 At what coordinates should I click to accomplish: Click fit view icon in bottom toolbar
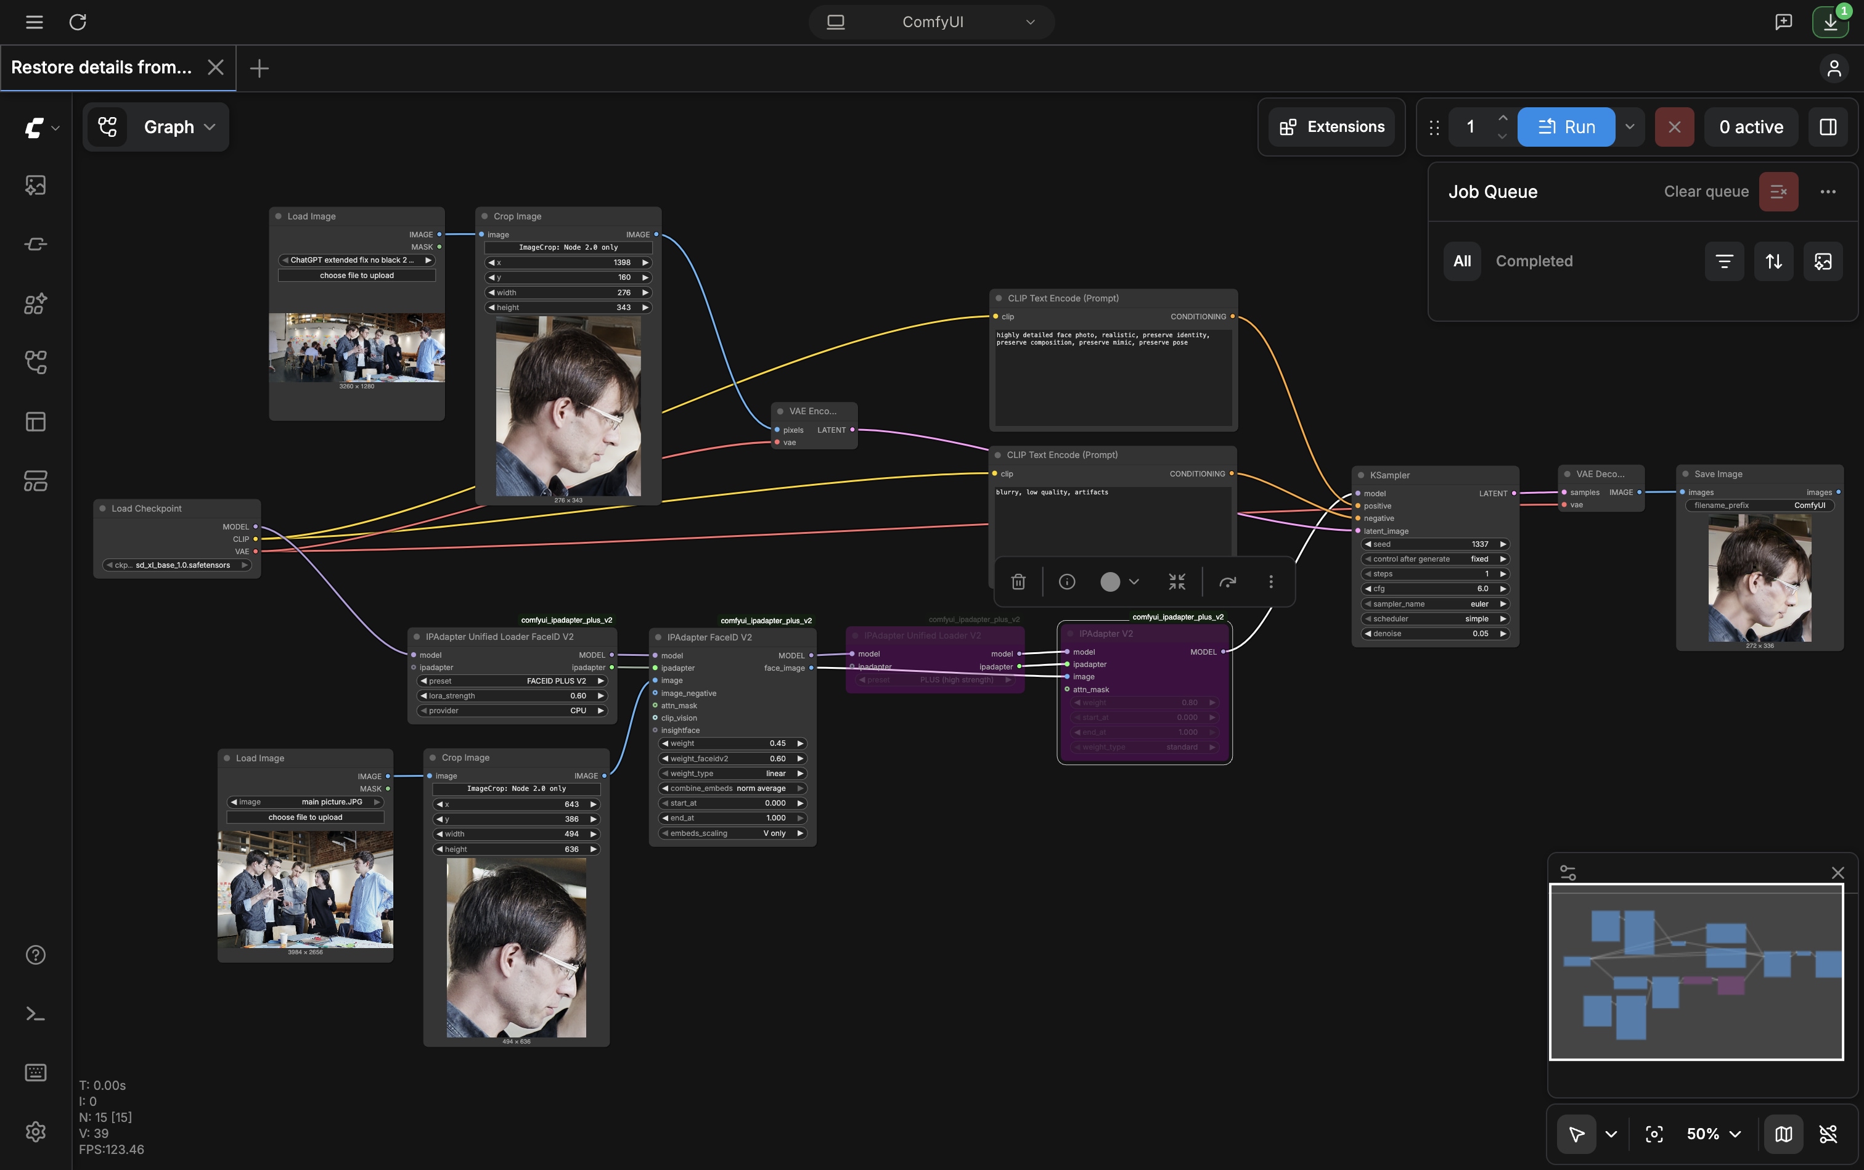click(1654, 1134)
